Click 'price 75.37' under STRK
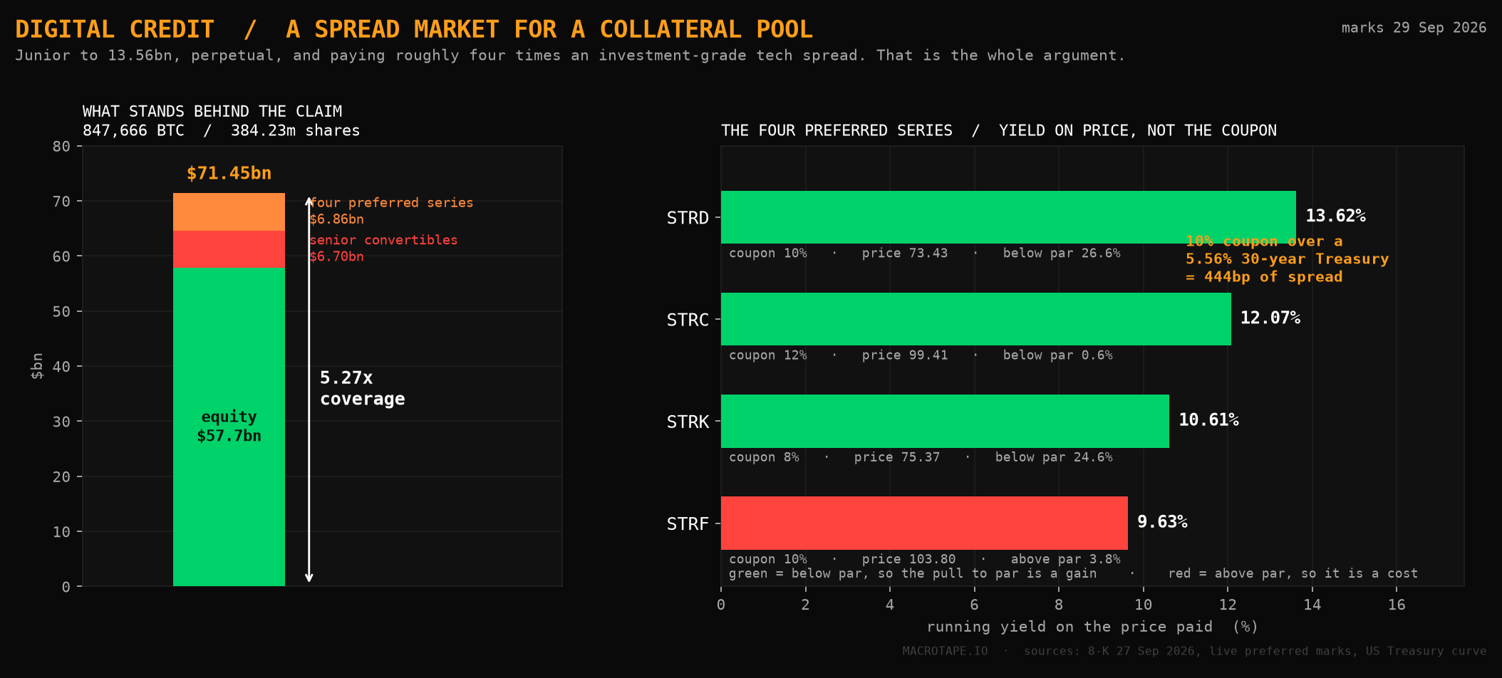This screenshot has width=1502, height=678. click(x=897, y=457)
